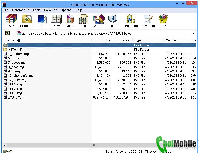Select the 17_cwm.img file icon
The height and width of the screenshot is (153, 199).
5,80
